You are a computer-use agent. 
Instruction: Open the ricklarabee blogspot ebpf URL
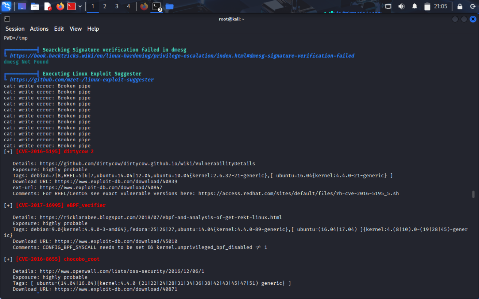tap(161, 217)
